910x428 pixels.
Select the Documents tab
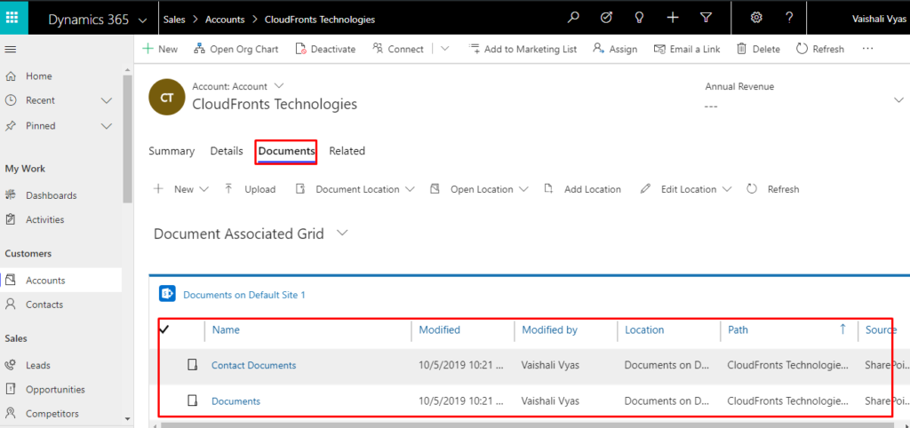pos(287,151)
